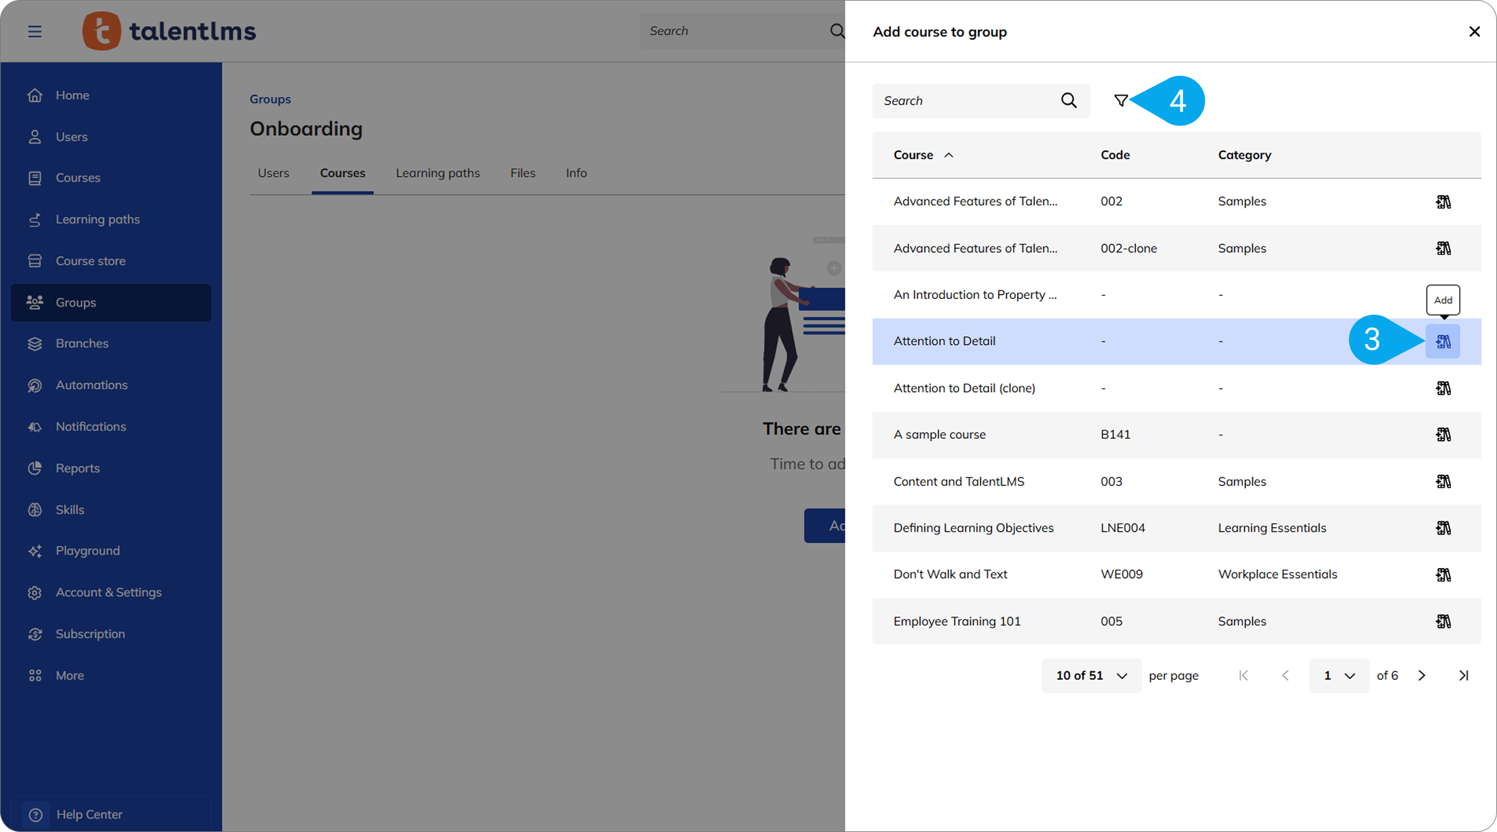Screen dimensions: 1497x832
Task: Open Automations in the sidebar
Action: pyautogui.click(x=111, y=385)
